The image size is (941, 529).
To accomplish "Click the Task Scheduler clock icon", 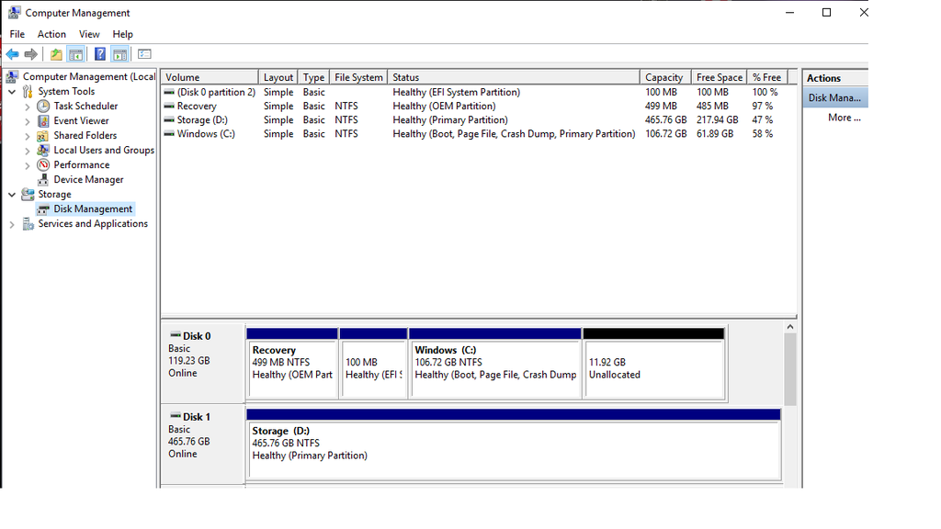I will pos(43,107).
